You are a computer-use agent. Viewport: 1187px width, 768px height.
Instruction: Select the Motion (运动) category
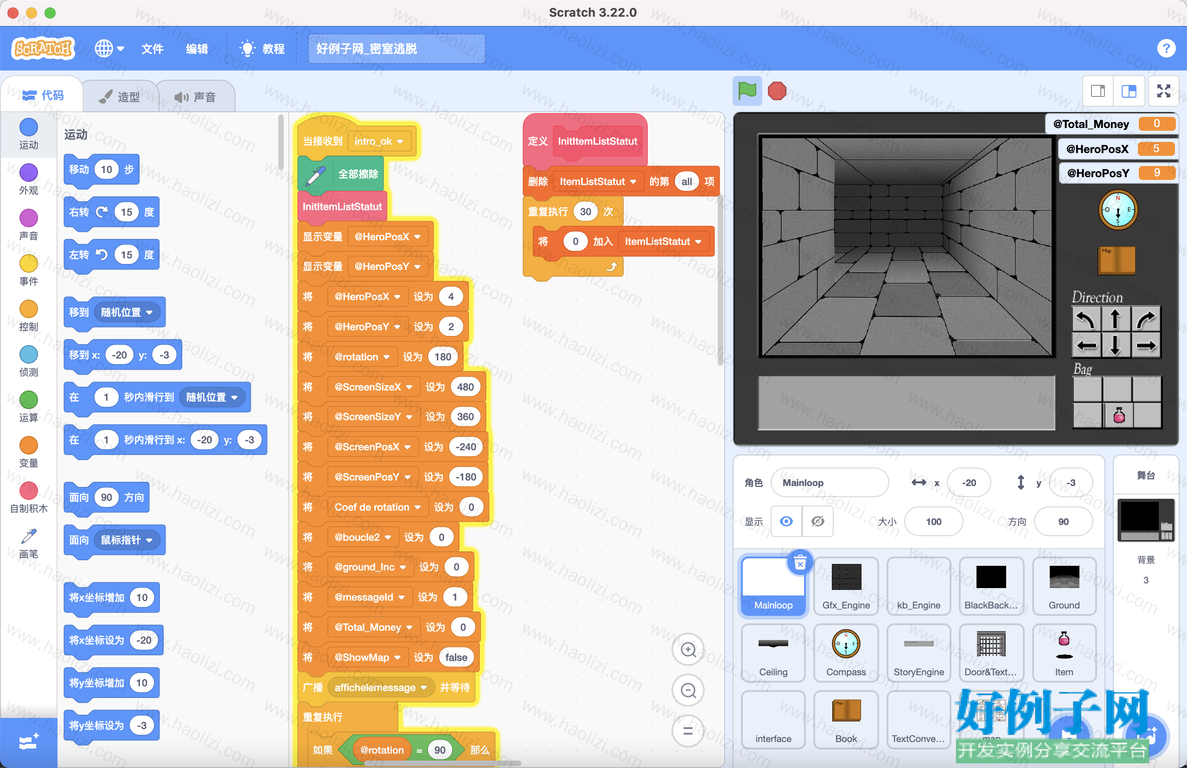(28, 134)
